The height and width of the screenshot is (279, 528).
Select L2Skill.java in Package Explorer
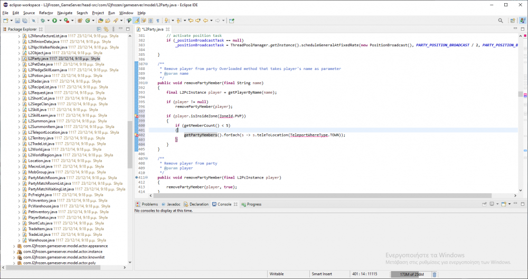pyautogui.click(x=37, y=109)
